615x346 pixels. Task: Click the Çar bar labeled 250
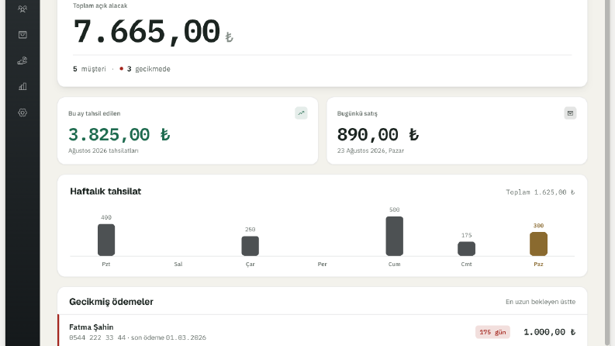pos(250,246)
